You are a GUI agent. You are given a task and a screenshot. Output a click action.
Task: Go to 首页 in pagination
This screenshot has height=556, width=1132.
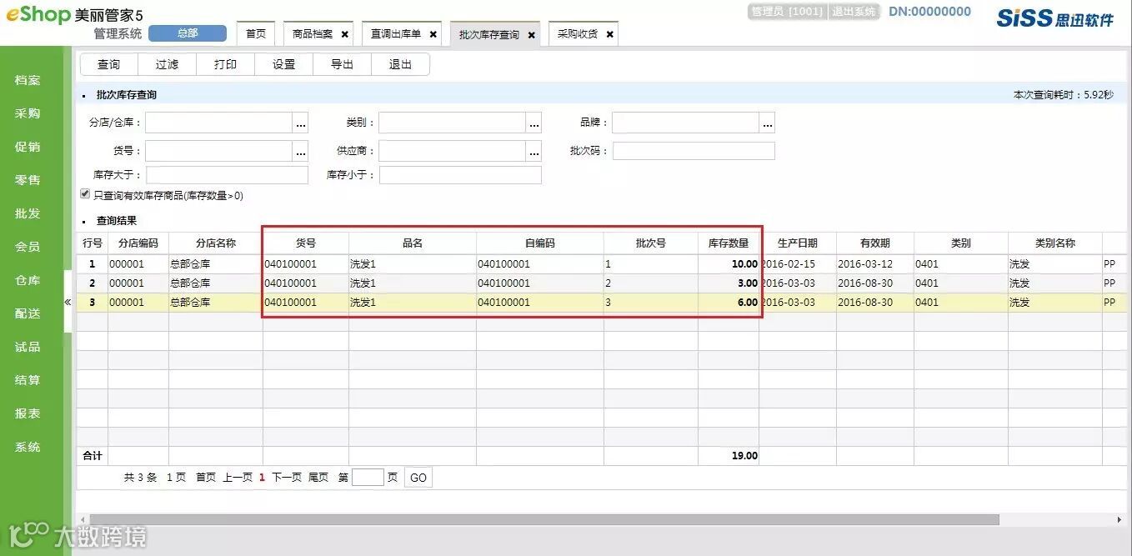click(206, 478)
